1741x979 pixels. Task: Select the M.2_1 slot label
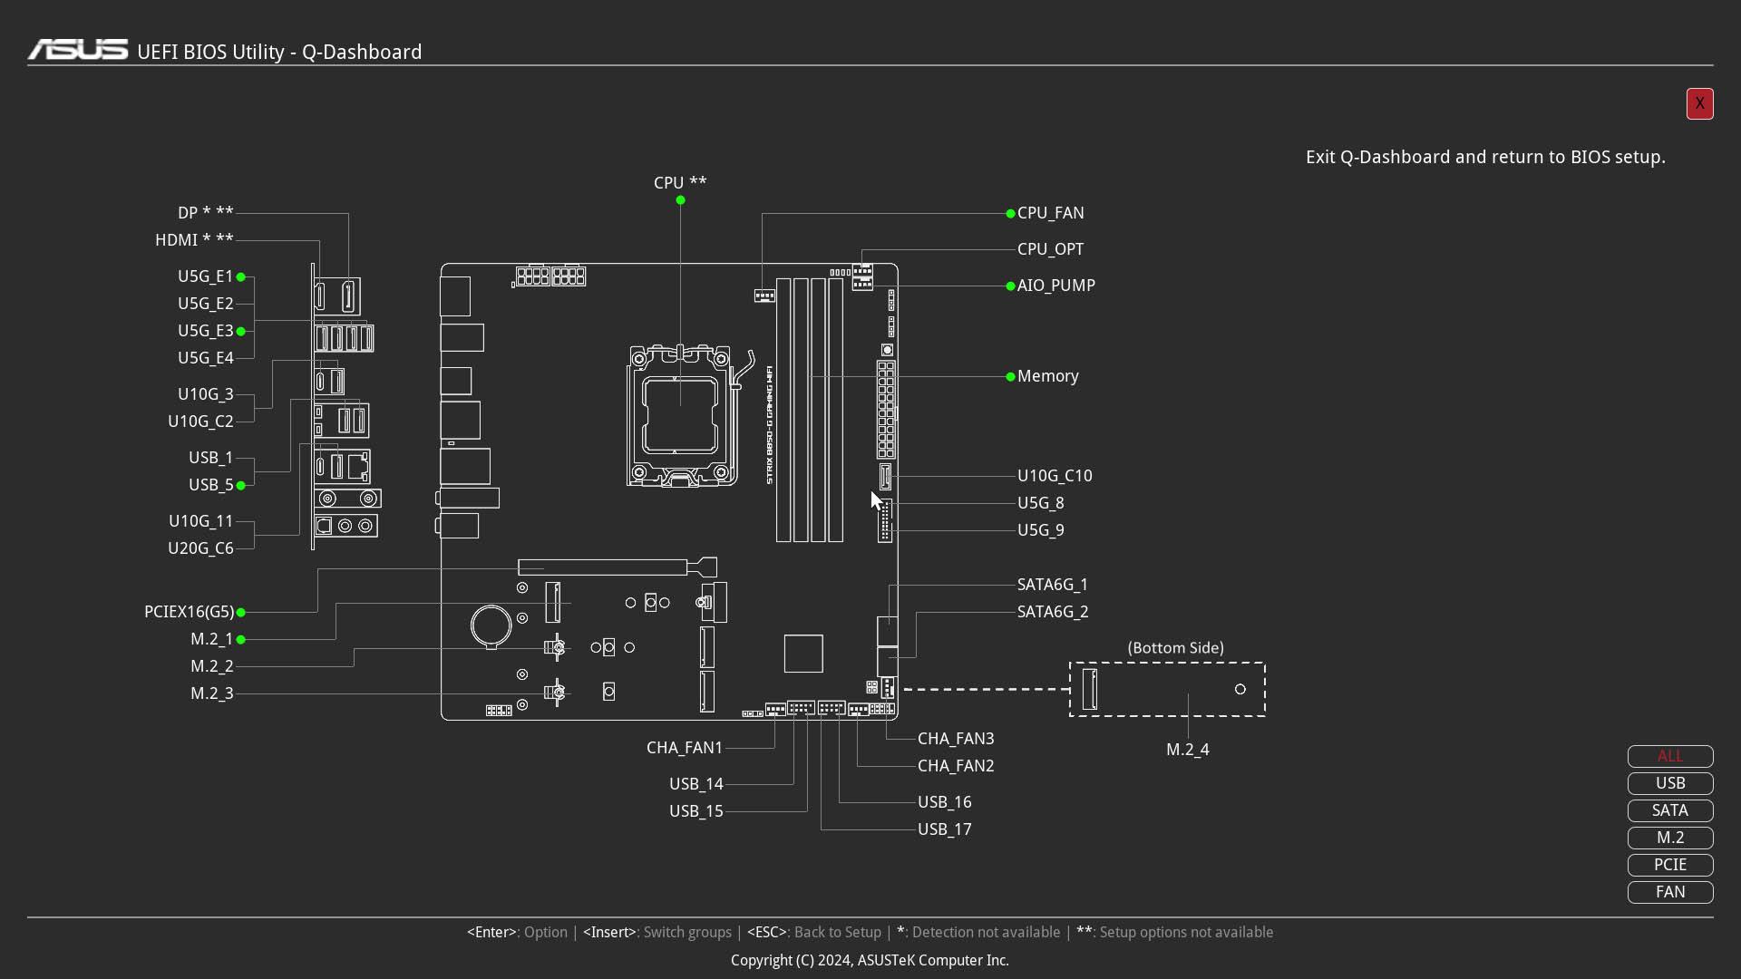[212, 639]
